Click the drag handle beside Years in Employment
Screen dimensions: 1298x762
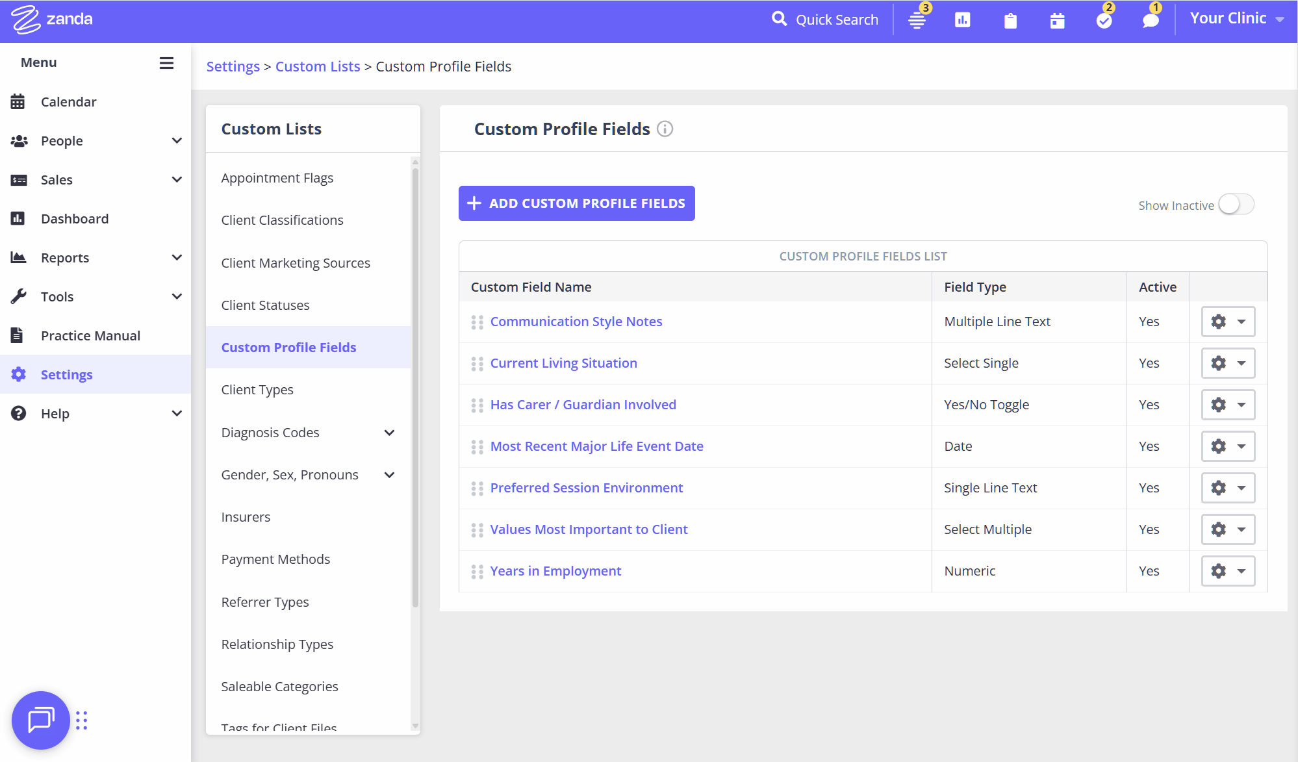[476, 571]
